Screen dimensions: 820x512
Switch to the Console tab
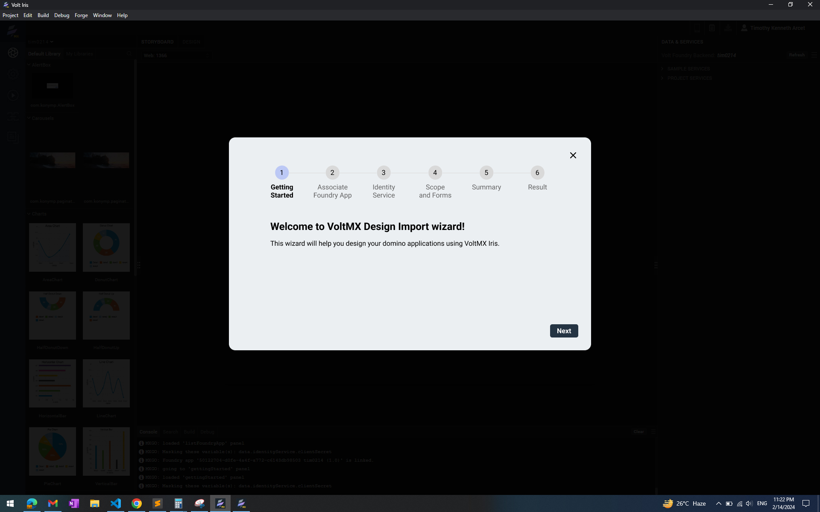point(148,432)
